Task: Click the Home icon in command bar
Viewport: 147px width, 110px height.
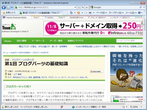Action: [71, 13]
